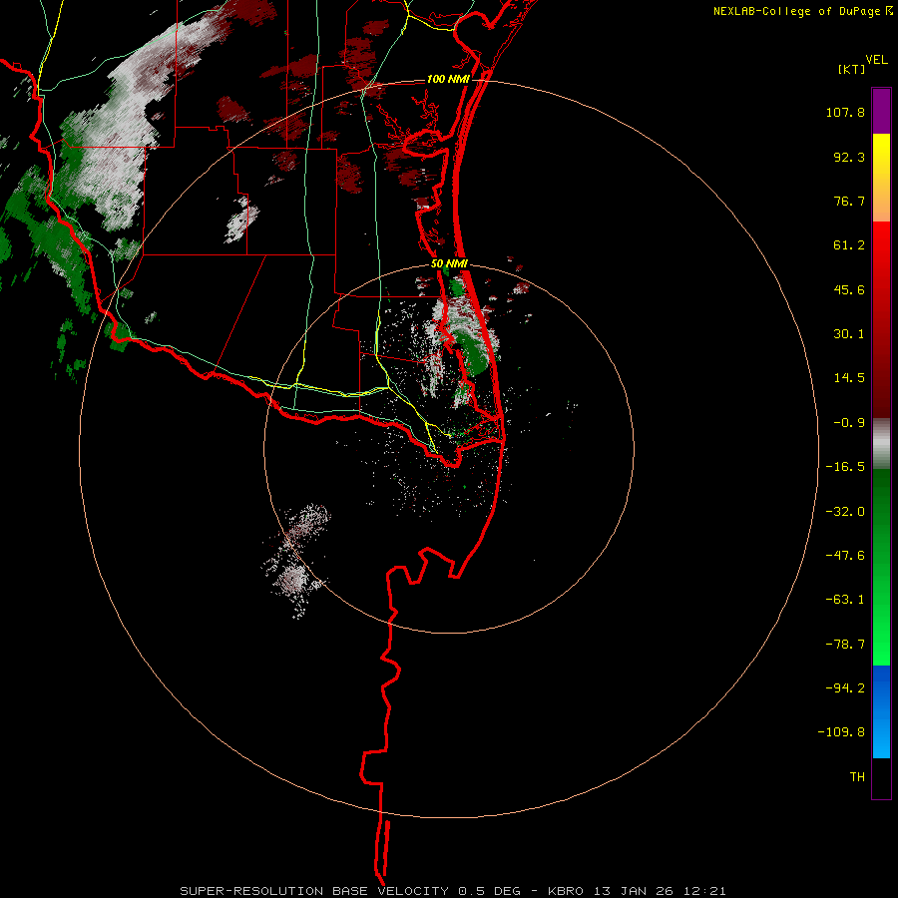Click the -0.9 legend value
This screenshot has width=898, height=898.
point(849,423)
